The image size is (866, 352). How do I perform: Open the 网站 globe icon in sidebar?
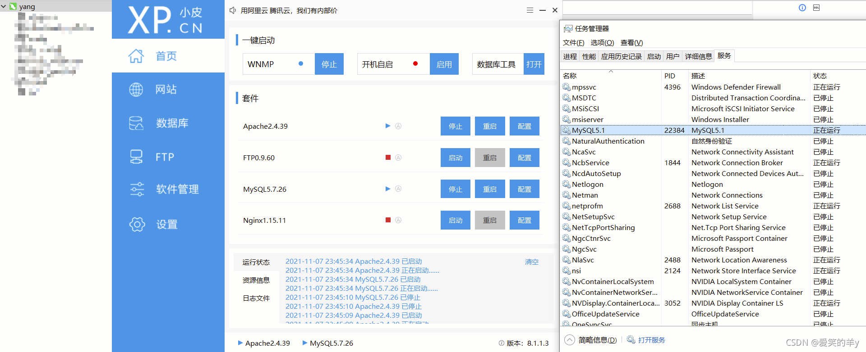coord(136,90)
